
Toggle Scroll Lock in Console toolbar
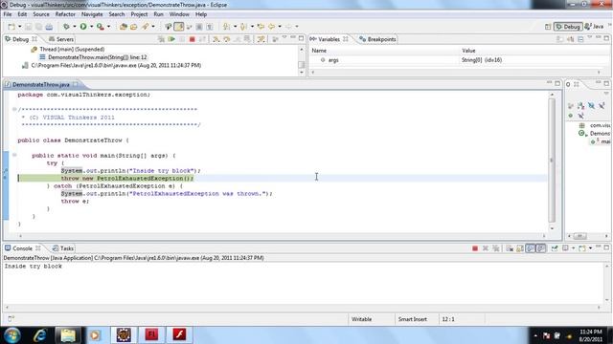[519, 248]
